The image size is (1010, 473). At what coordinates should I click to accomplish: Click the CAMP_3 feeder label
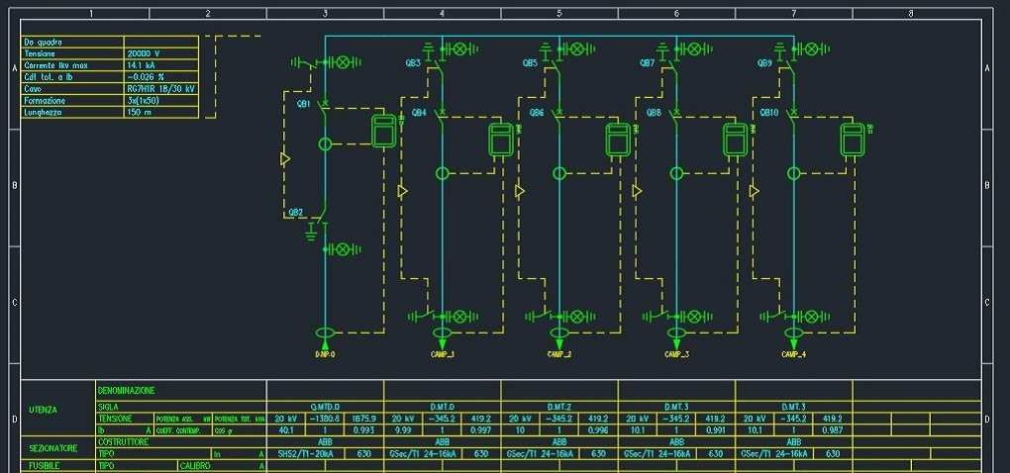677,354
